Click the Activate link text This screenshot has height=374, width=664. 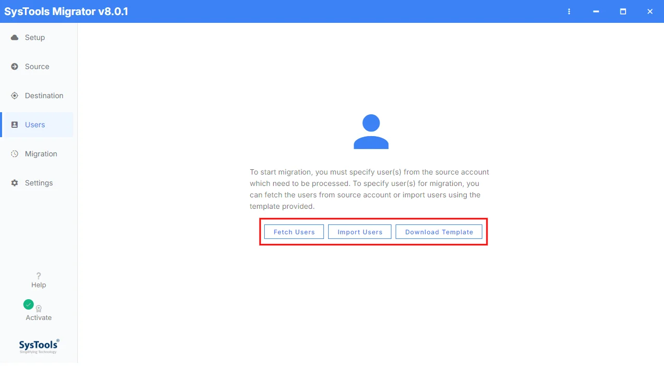click(x=39, y=318)
